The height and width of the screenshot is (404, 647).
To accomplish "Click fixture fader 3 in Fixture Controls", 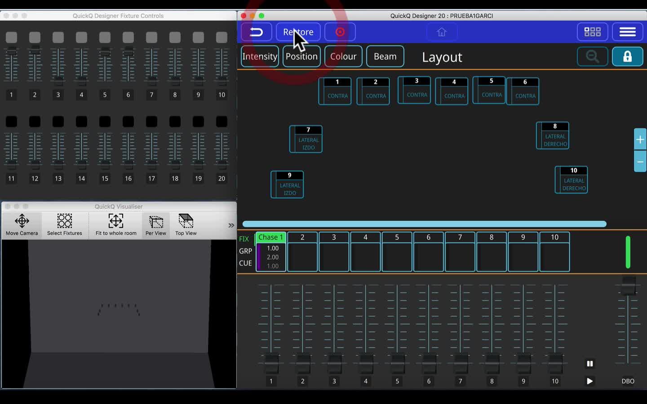I will coord(58,81).
